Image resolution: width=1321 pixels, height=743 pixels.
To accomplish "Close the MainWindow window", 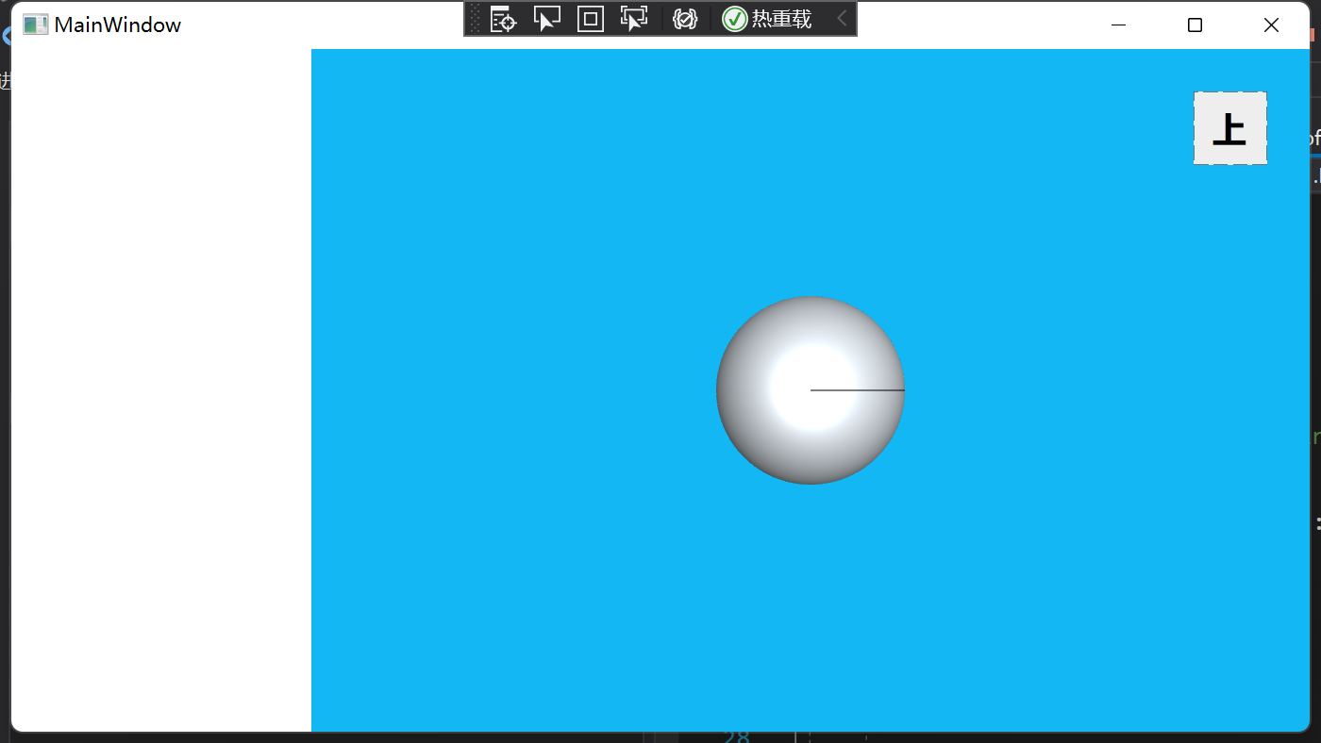I will click(x=1271, y=25).
